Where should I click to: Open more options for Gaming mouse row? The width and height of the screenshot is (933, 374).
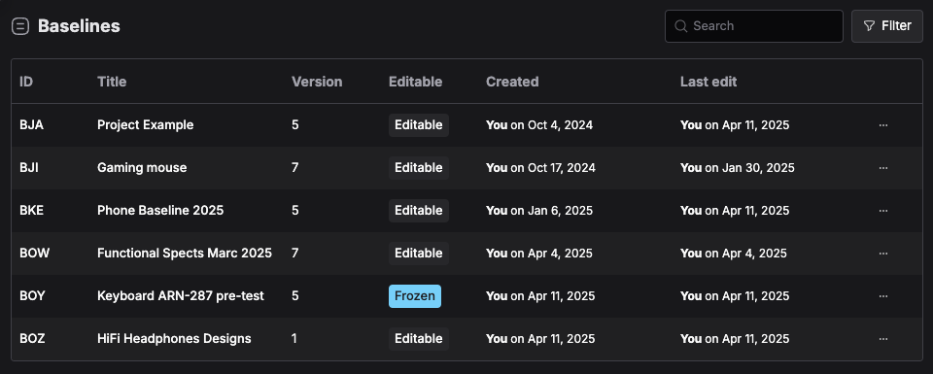[883, 168]
